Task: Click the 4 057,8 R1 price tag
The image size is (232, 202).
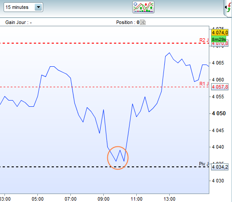Action: 220,87
